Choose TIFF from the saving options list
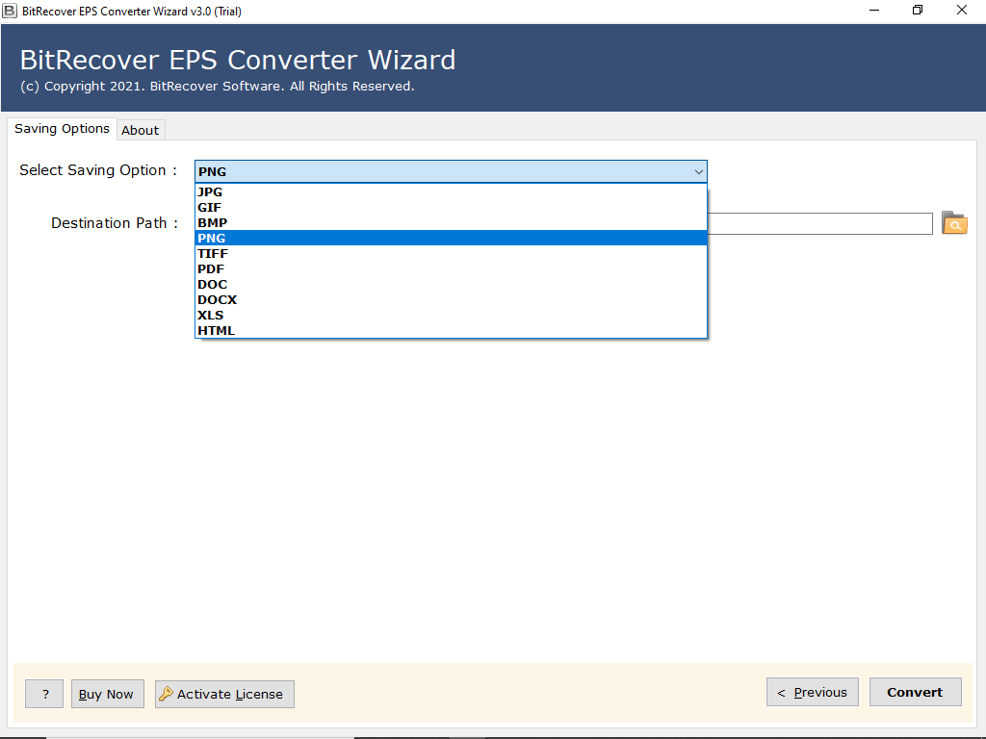This screenshot has width=986, height=739. pos(451,254)
